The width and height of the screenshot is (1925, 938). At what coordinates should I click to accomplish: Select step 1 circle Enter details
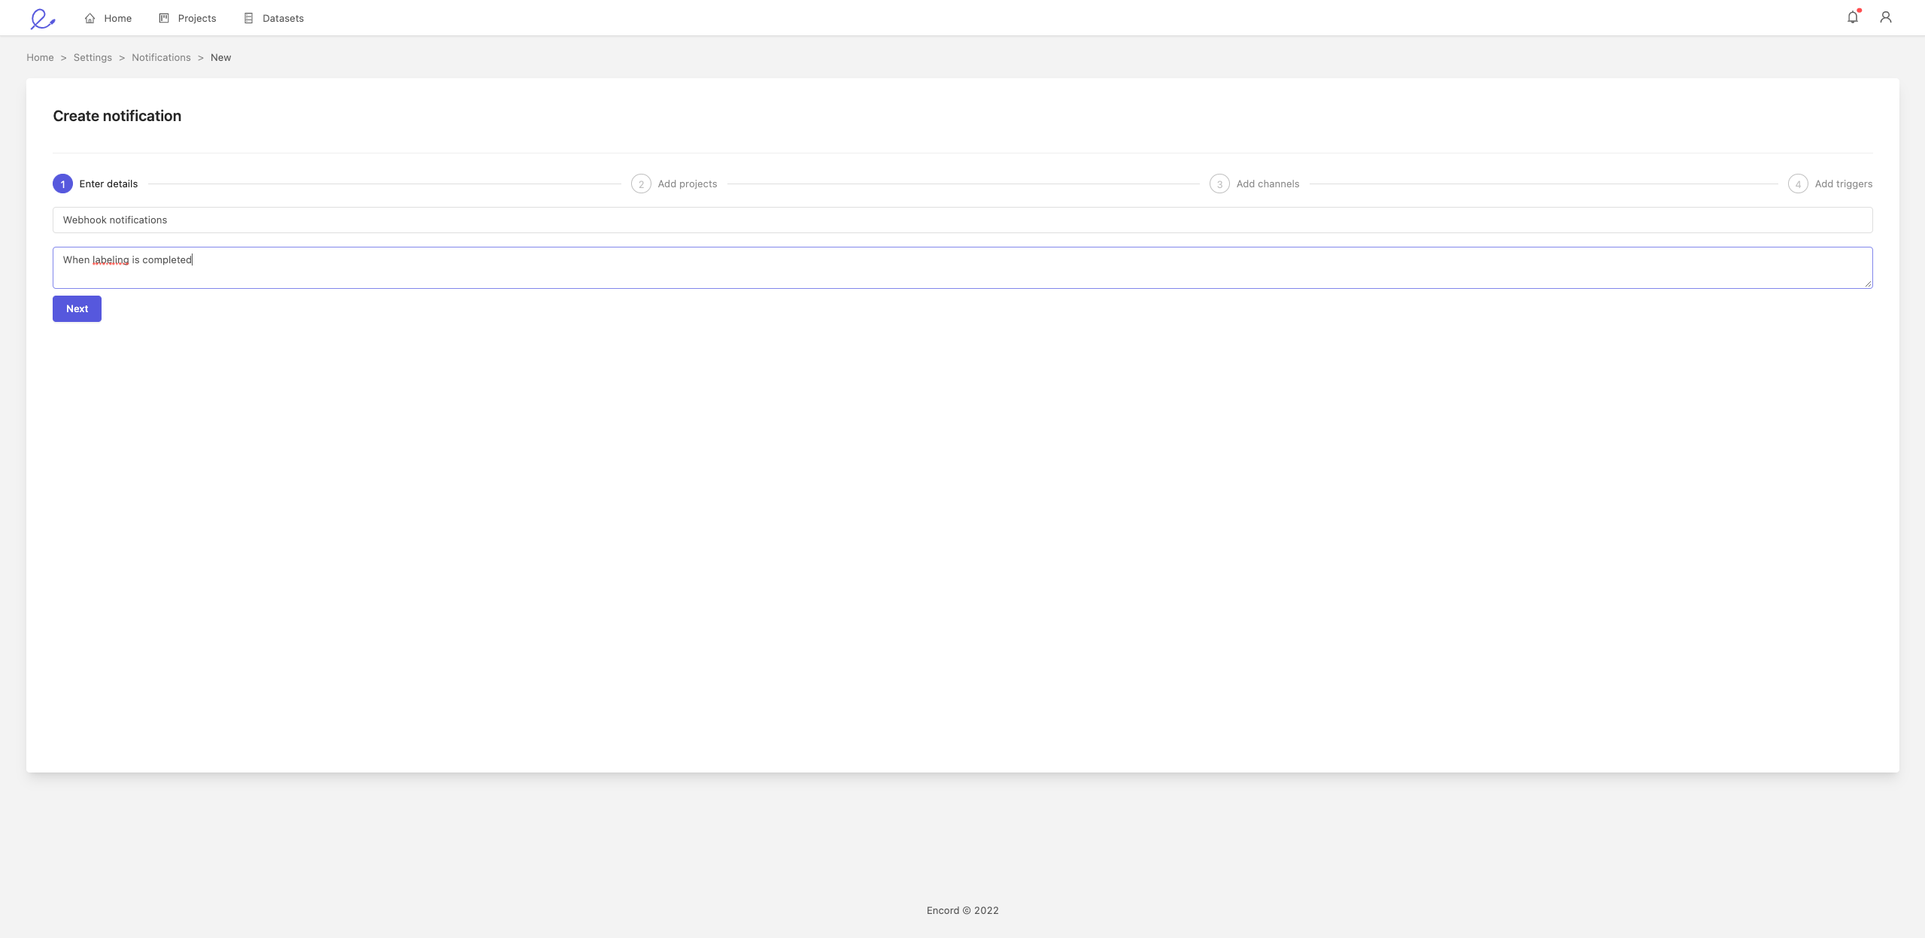coord(62,184)
